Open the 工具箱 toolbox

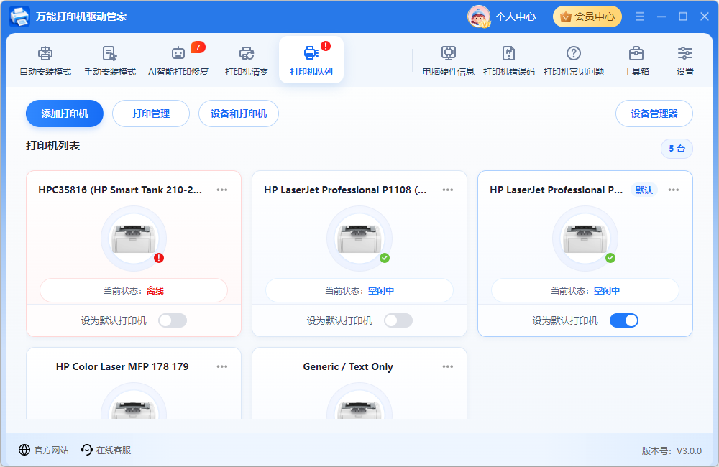point(636,61)
